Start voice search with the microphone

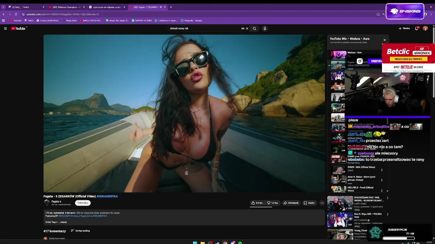pos(265,28)
